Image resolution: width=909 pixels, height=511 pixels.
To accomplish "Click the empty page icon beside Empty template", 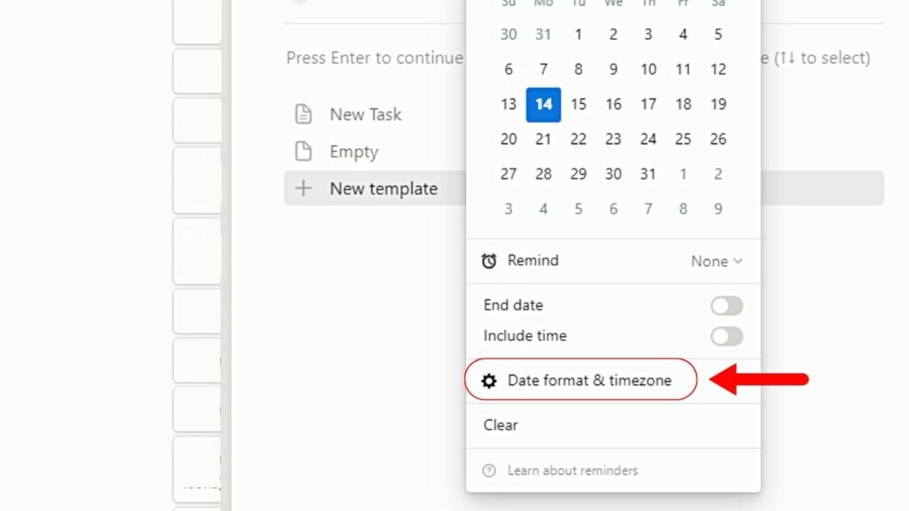I will click(x=304, y=151).
